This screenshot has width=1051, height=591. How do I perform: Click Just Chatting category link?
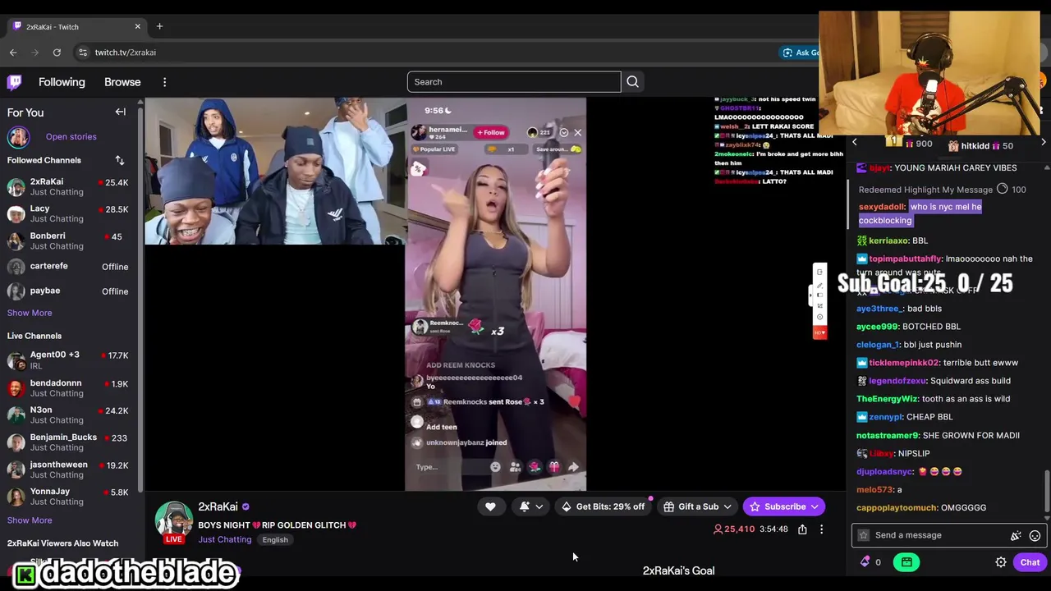pos(224,539)
